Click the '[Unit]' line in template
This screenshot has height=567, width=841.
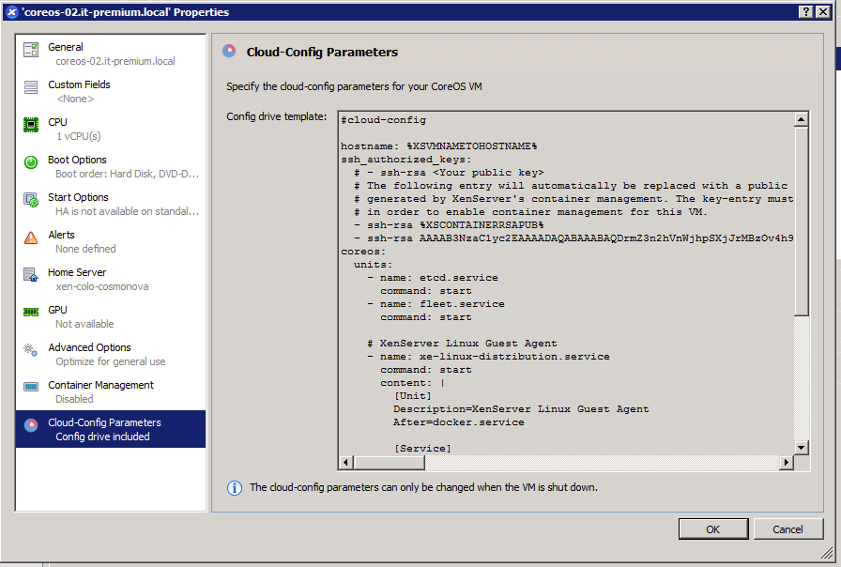412,396
